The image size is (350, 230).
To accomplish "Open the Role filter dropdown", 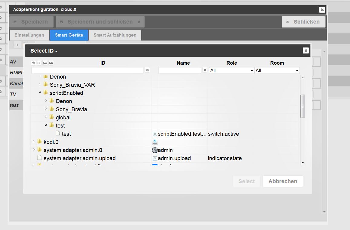I will [231, 70].
